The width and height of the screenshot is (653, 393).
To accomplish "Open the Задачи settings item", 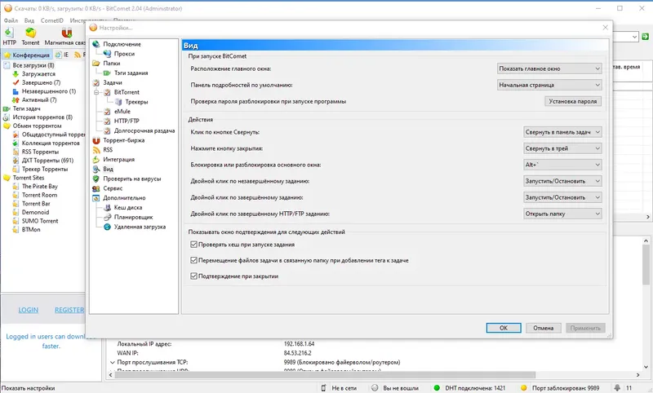I will (113, 83).
